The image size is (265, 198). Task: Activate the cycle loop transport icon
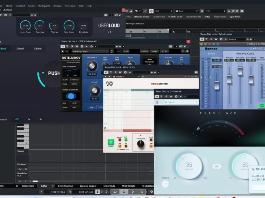[115, 192]
